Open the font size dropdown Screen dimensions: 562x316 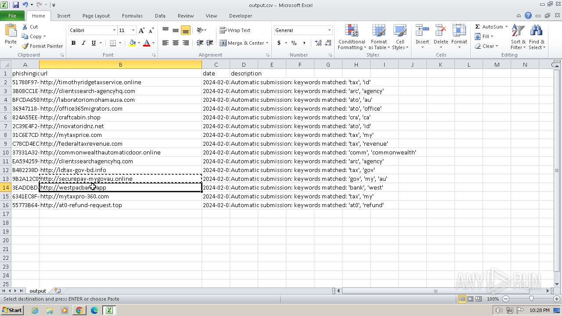coord(133,30)
